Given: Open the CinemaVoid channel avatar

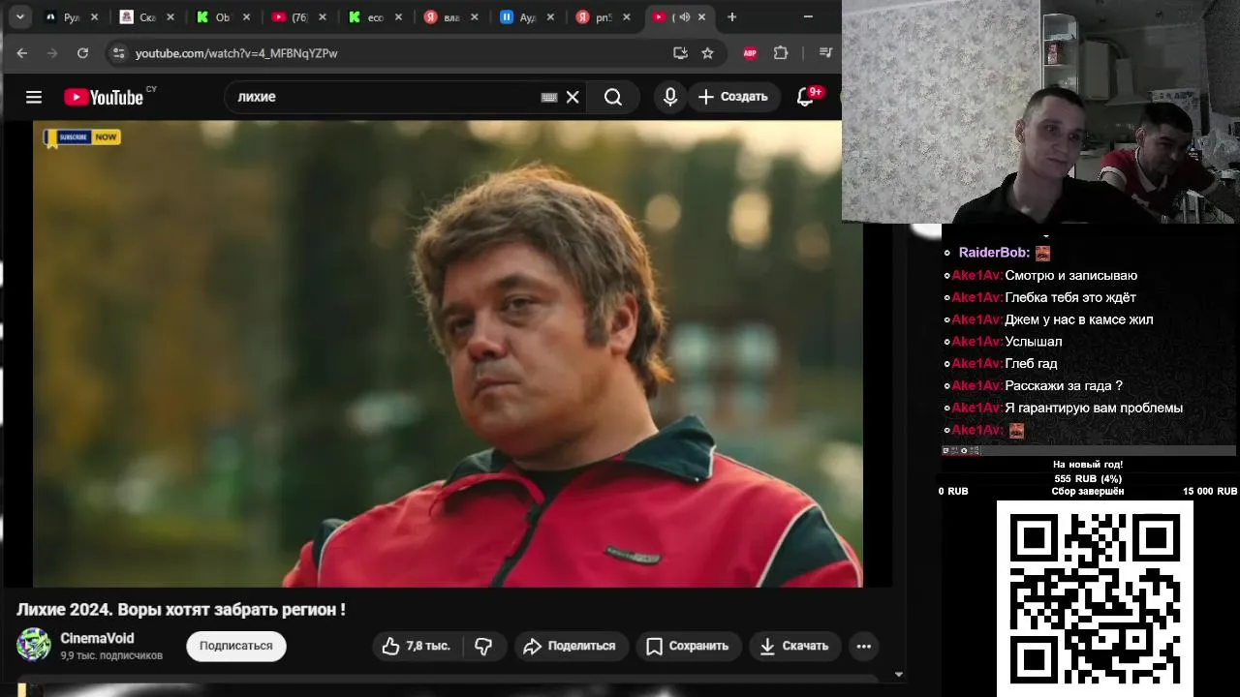Looking at the screenshot, I should coord(33,645).
